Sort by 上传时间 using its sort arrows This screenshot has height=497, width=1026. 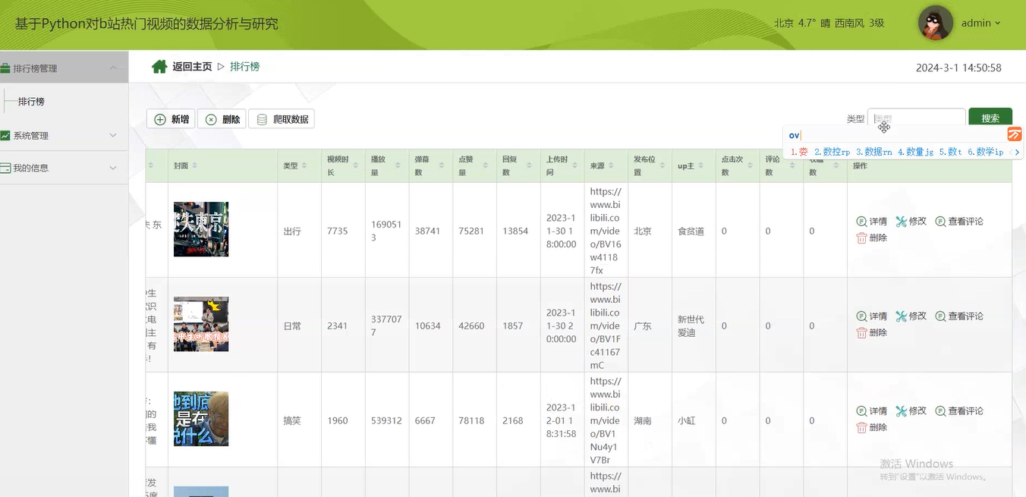pyautogui.click(x=574, y=165)
